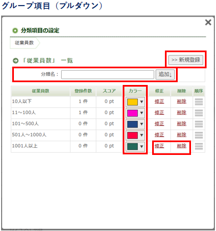Click the reorder handle icon for 1001人以上
Viewport: 216px width, 231px height.
point(199,147)
